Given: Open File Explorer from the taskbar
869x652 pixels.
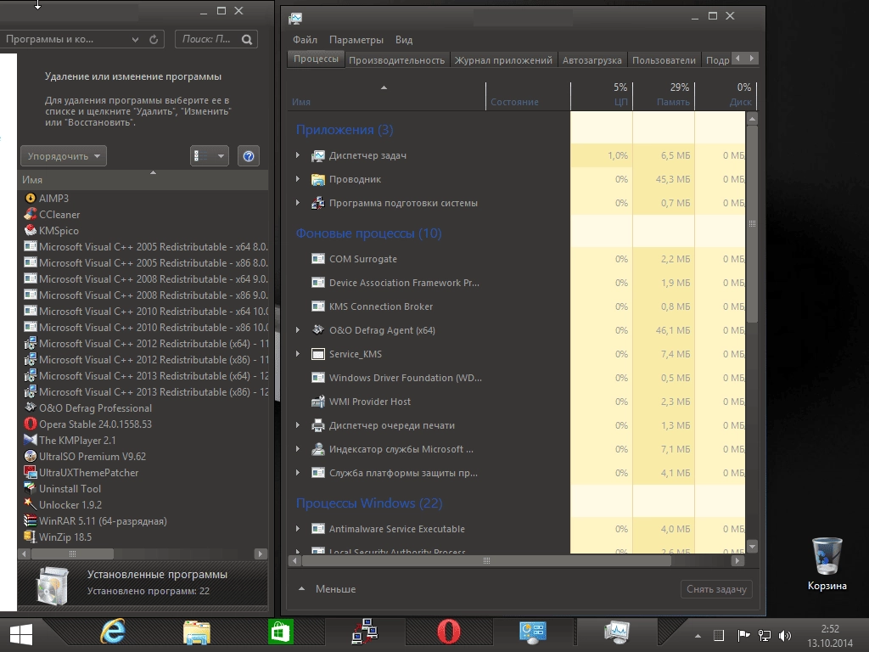Looking at the screenshot, I should (197, 632).
